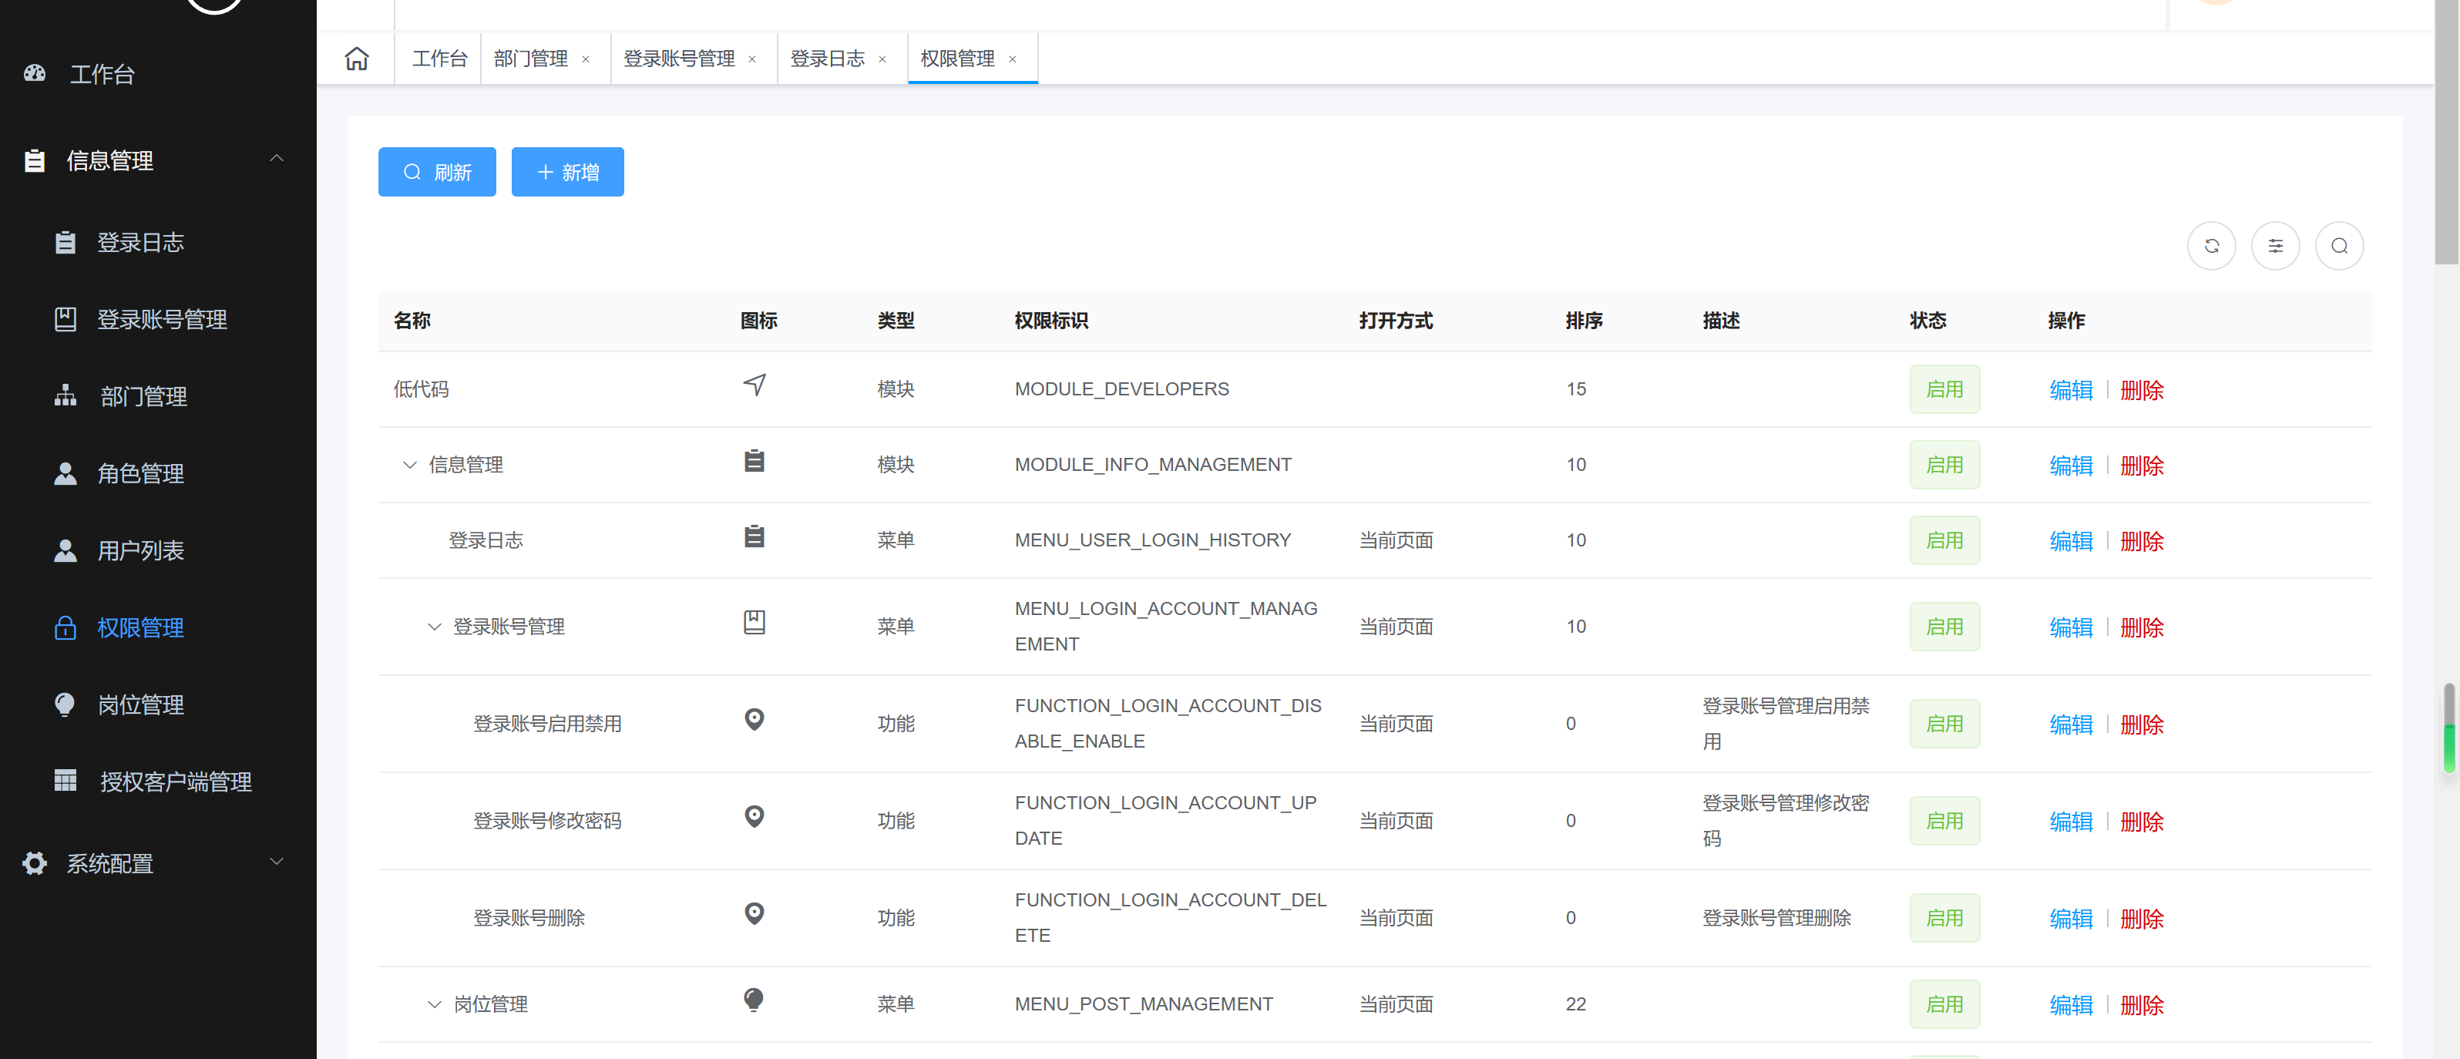2460x1059 pixels.
Task: Click the 启用 tag in the 登录账号修改密码 row
Action: click(x=1944, y=820)
